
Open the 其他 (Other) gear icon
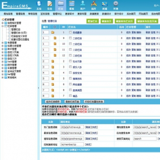click(116, 4)
